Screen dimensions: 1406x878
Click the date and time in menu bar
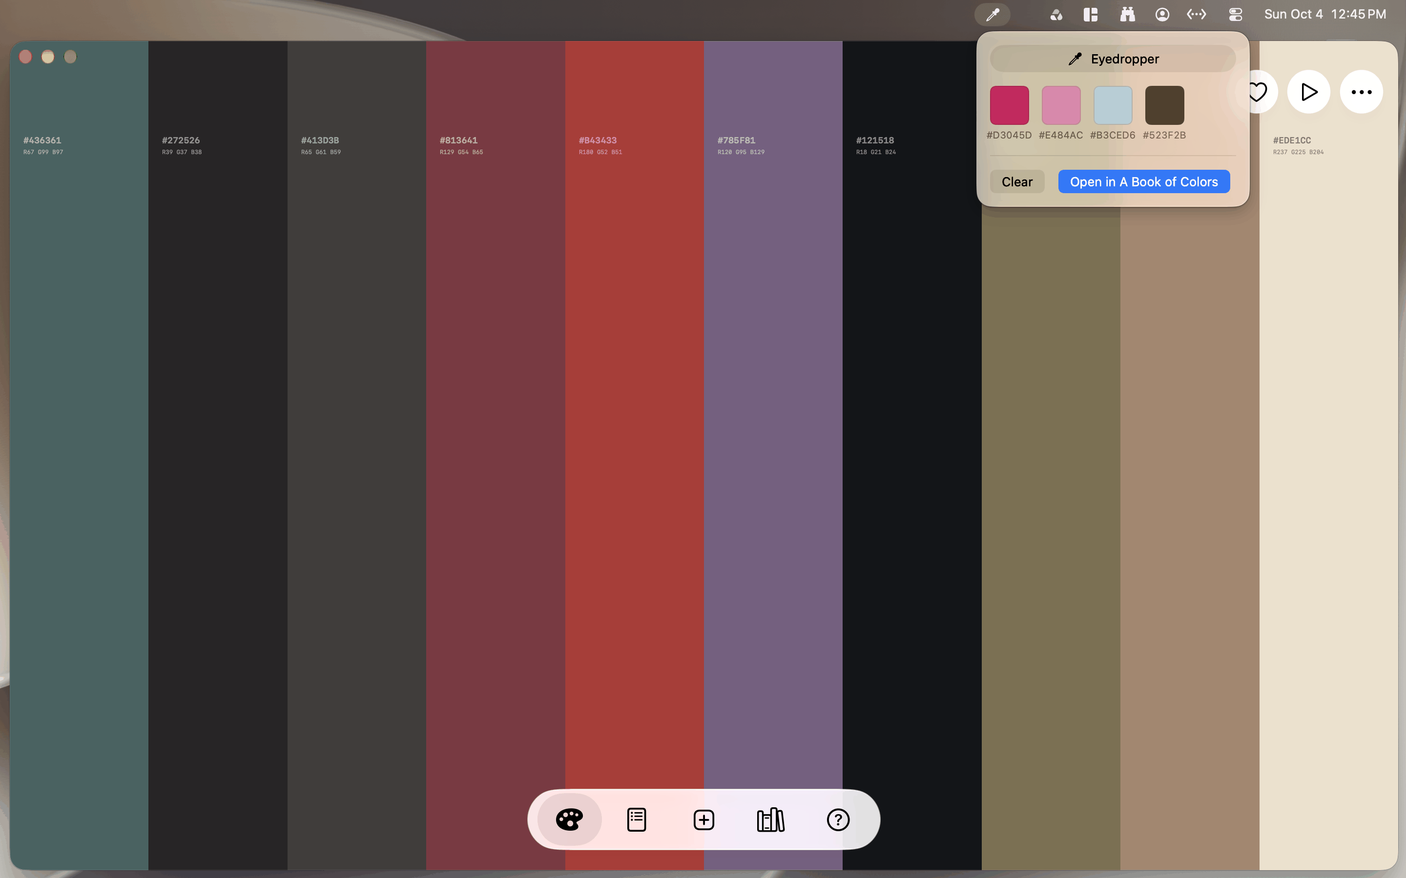1324,15
